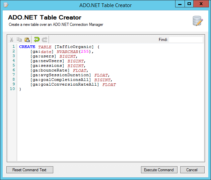Click the Copy icon in toolbar

[x=19, y=40]
